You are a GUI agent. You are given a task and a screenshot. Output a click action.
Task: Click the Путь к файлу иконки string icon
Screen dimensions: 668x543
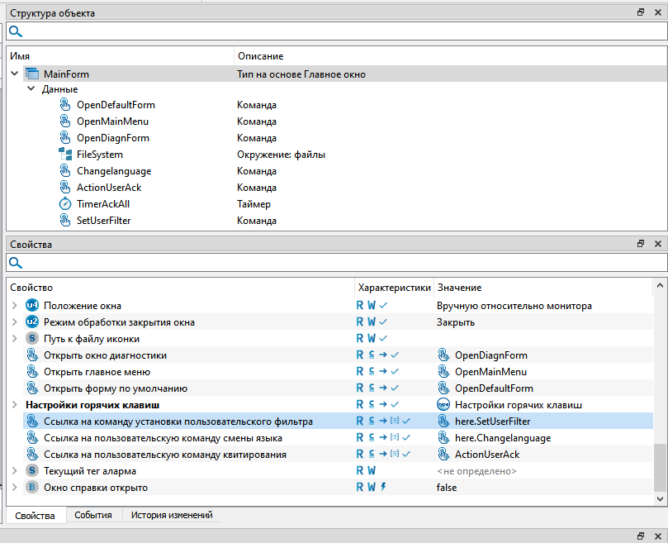[x=32, y=339]
